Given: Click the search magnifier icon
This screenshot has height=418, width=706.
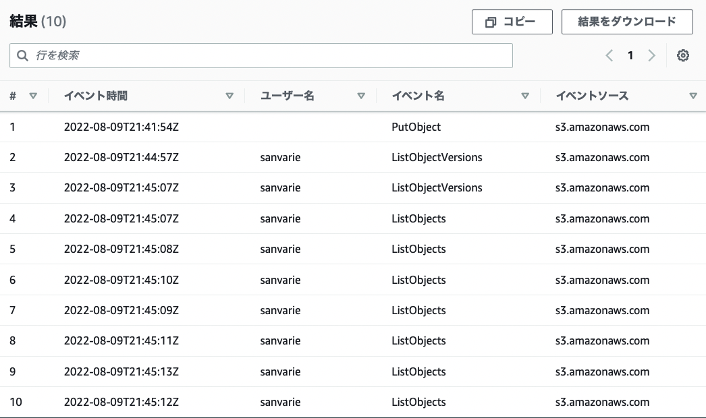Looking at the screenshot, I should (x=22, y=55).
